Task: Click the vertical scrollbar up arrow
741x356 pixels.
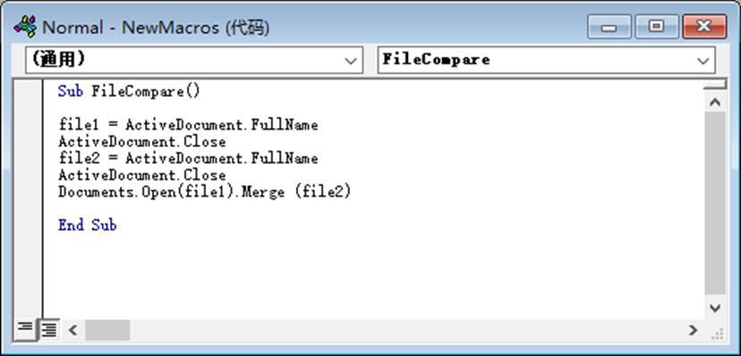Action: (x=714, y=102)
